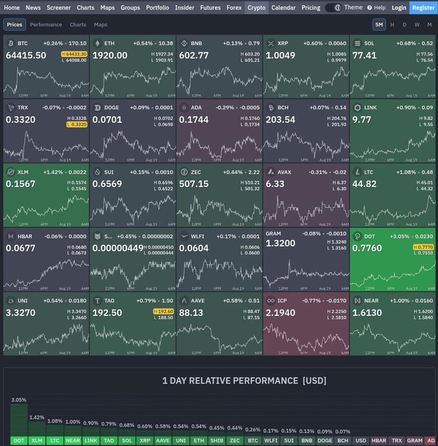This screenshot has width=438, height=446.
Task: Select the W weekly timeframe
Action: pos(417,25)
